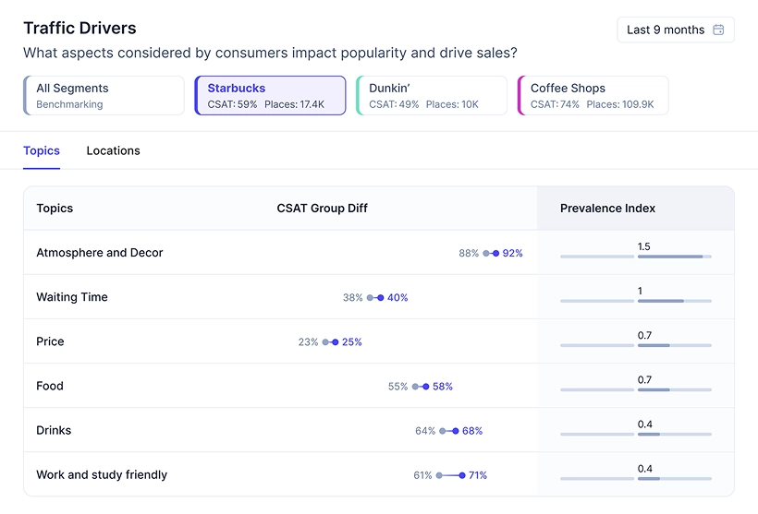Select the Starbucks segment card
Screen dimensions: 758x514
pos(270,96)
